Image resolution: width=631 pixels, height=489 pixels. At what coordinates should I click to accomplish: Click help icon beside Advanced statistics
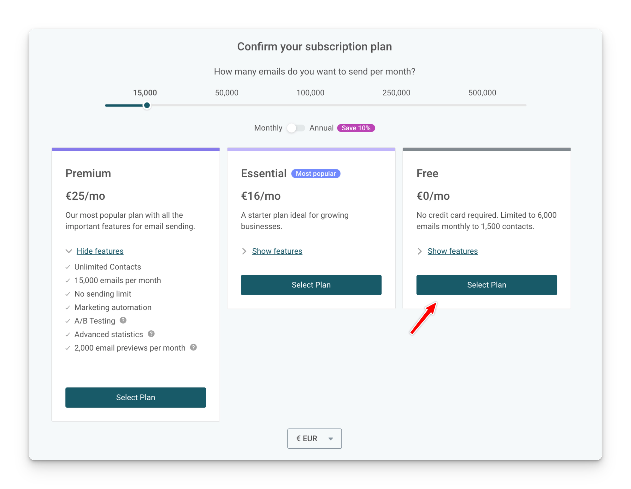[x=151, y=334]
